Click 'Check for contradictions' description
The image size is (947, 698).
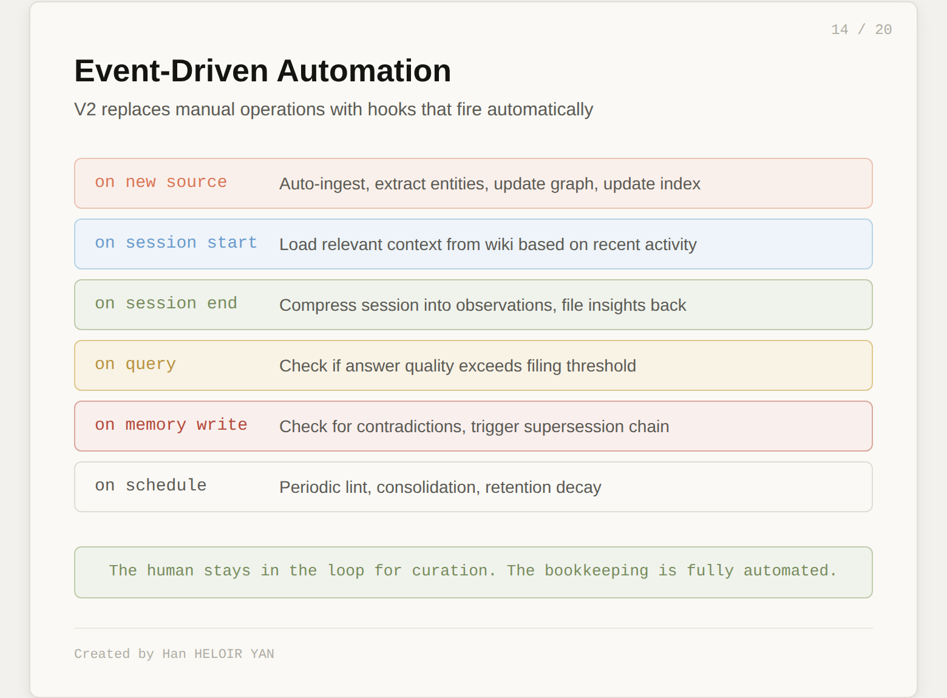coord(474,427)
